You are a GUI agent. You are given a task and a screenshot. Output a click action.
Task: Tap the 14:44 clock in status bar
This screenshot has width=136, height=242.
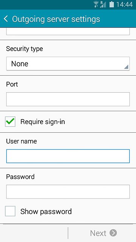(x=124, y=5)
